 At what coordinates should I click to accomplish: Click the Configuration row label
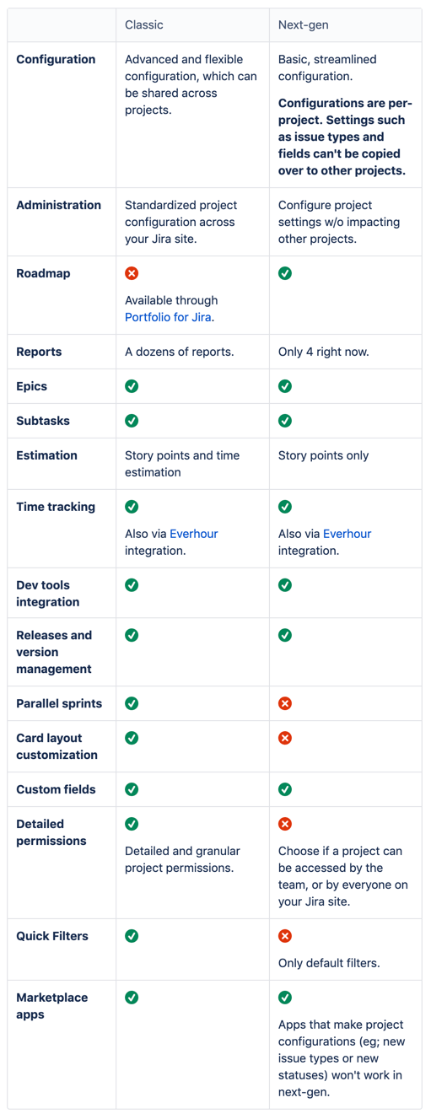(56, 60)
